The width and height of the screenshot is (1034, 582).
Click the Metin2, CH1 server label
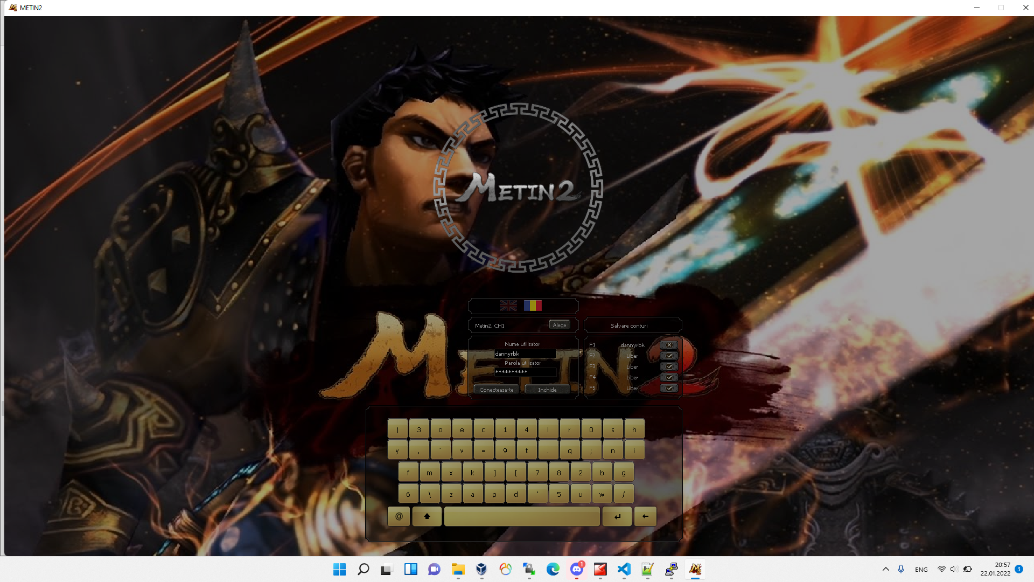(490, 325)
